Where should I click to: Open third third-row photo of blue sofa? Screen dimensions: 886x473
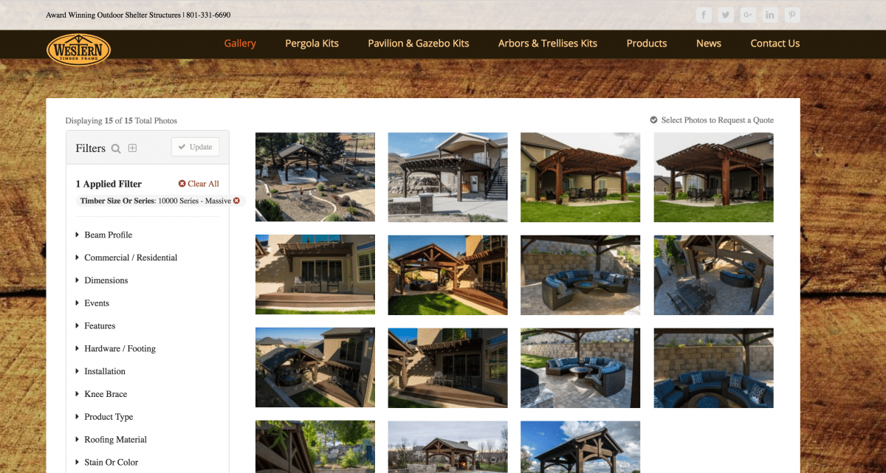(580, 368)
